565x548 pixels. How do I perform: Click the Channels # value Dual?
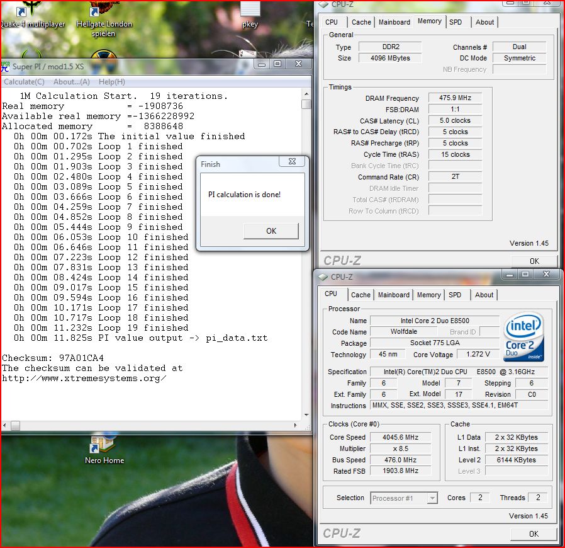[x=519, y=47]
